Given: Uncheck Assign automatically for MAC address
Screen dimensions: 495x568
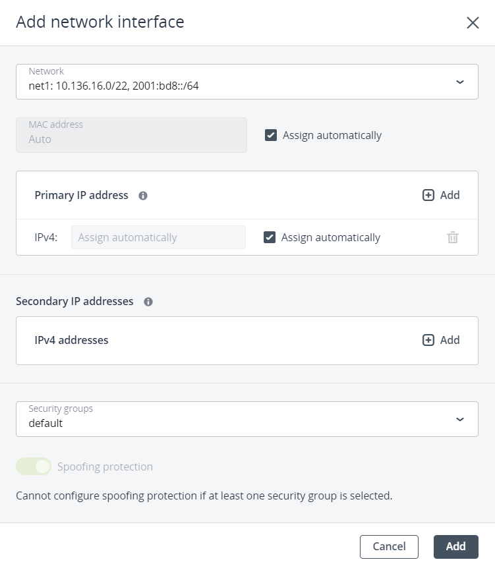Looking at the screenshot, I should click(x=270, y=135).
